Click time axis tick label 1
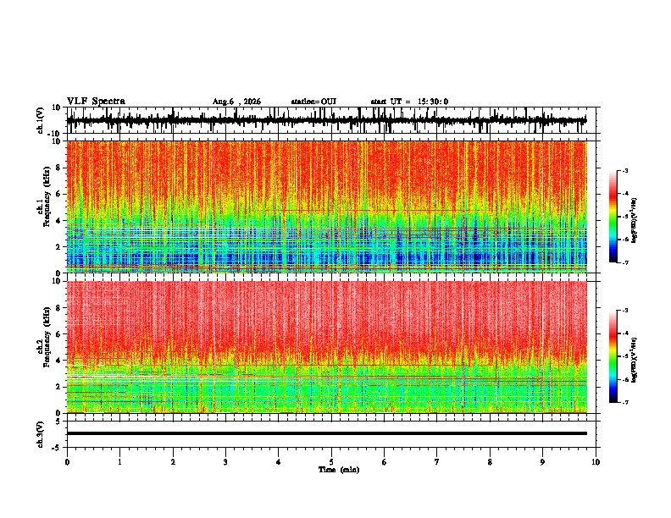 tap(119, 462)
